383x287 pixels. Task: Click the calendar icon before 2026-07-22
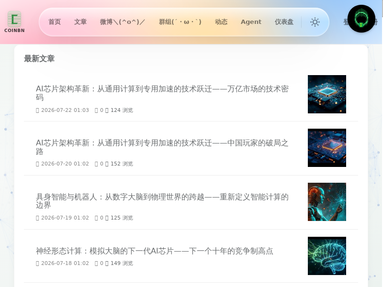37,110
